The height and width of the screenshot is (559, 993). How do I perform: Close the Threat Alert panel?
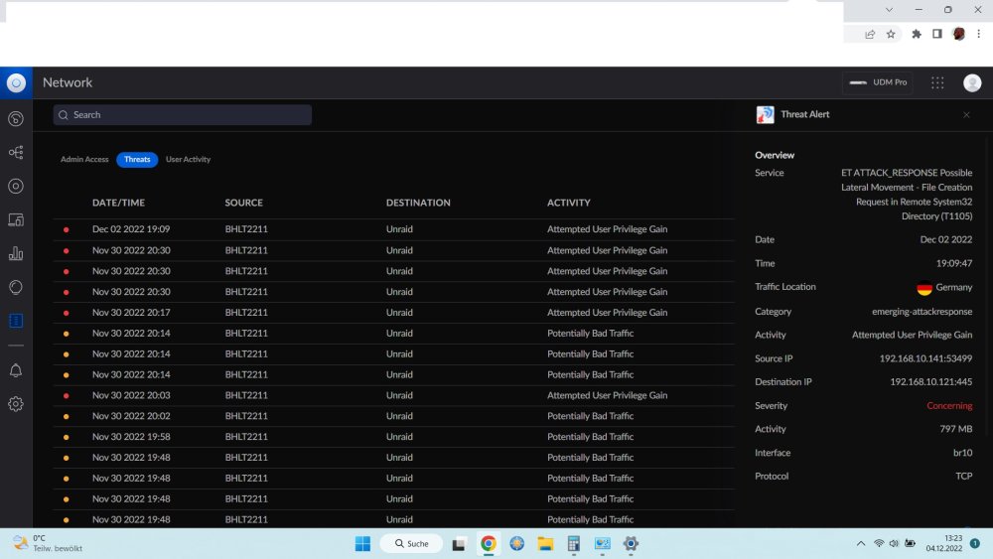click(x=966, y=114)
